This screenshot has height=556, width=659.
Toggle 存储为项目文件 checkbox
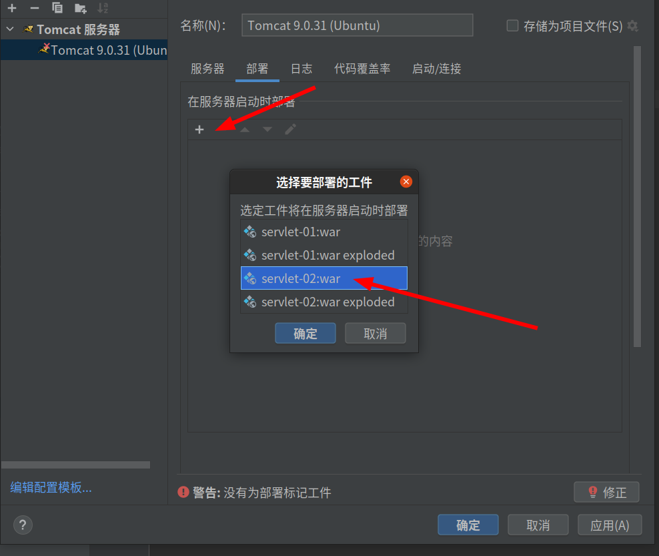click(512, 25)
